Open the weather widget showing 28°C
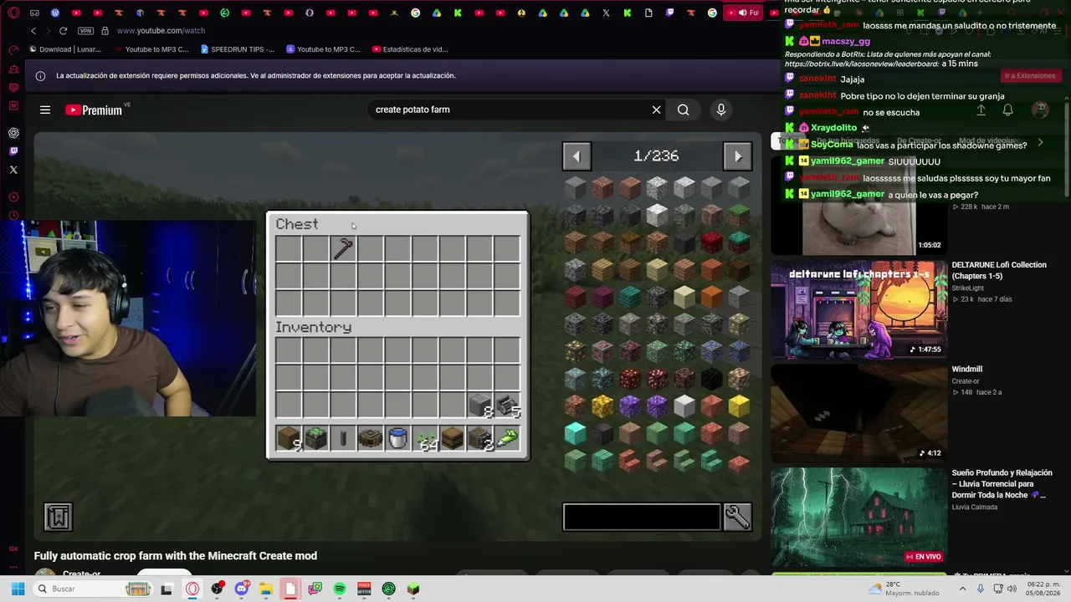Image resolution: width=1071 pixels, height=602 pixels. tap(904, 589)
